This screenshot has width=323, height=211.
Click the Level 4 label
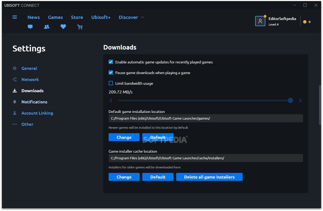(274, 25)
